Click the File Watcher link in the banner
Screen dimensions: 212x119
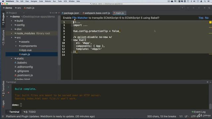[80, 18]
